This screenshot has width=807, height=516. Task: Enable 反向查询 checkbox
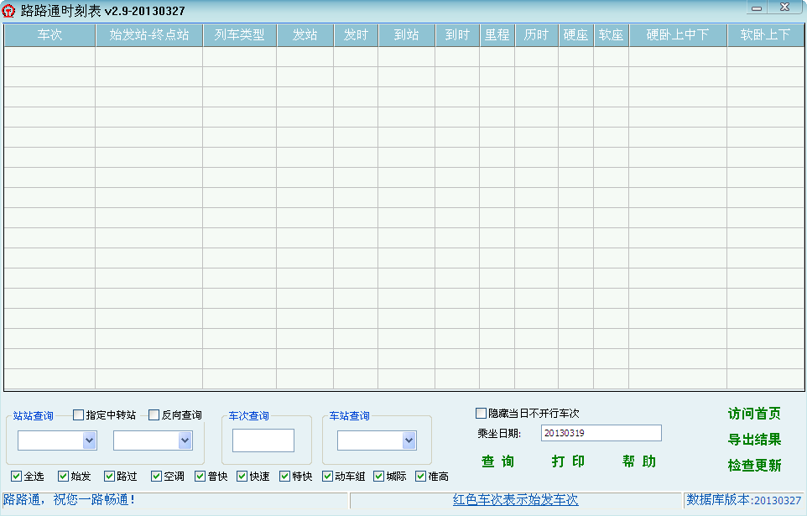154,414
